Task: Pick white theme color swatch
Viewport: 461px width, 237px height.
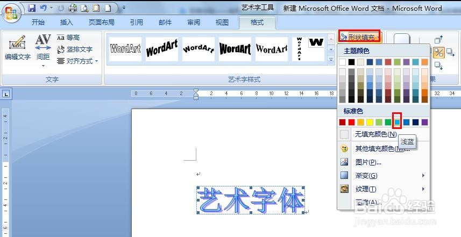Action: point(342,62)
